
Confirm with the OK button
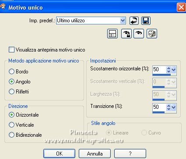(x=59, y=154)
